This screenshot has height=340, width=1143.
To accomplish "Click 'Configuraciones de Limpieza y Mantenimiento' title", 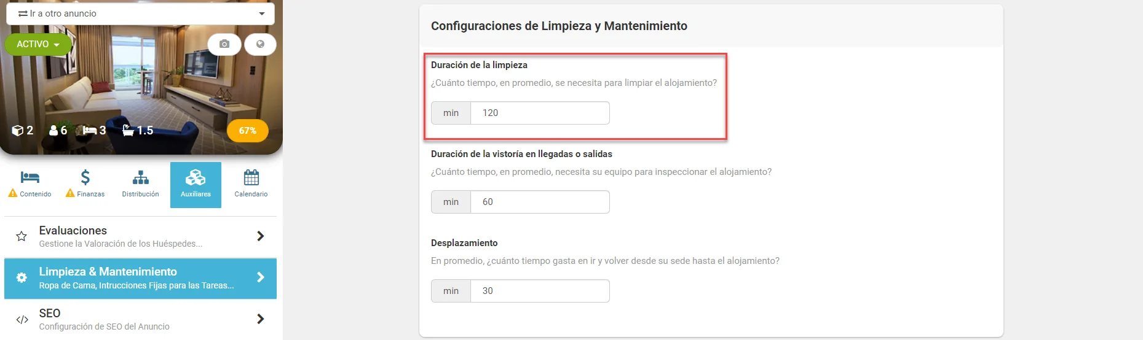I will (x=559, y=26).
